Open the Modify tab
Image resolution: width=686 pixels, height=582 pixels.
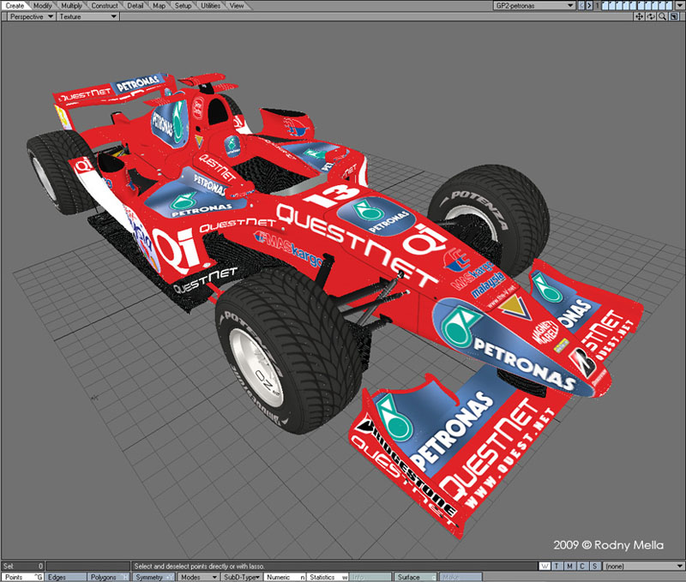pos(43,5)
